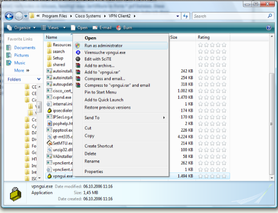Open the address bar history dropdown
Screen dimensions: 278x213
pos(178,16)
